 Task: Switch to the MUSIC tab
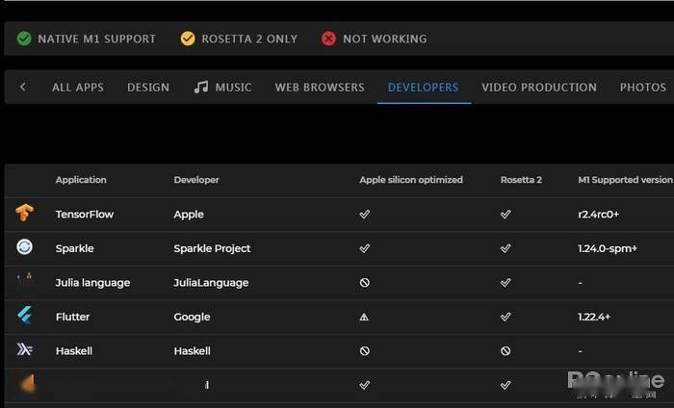[233, 88]
